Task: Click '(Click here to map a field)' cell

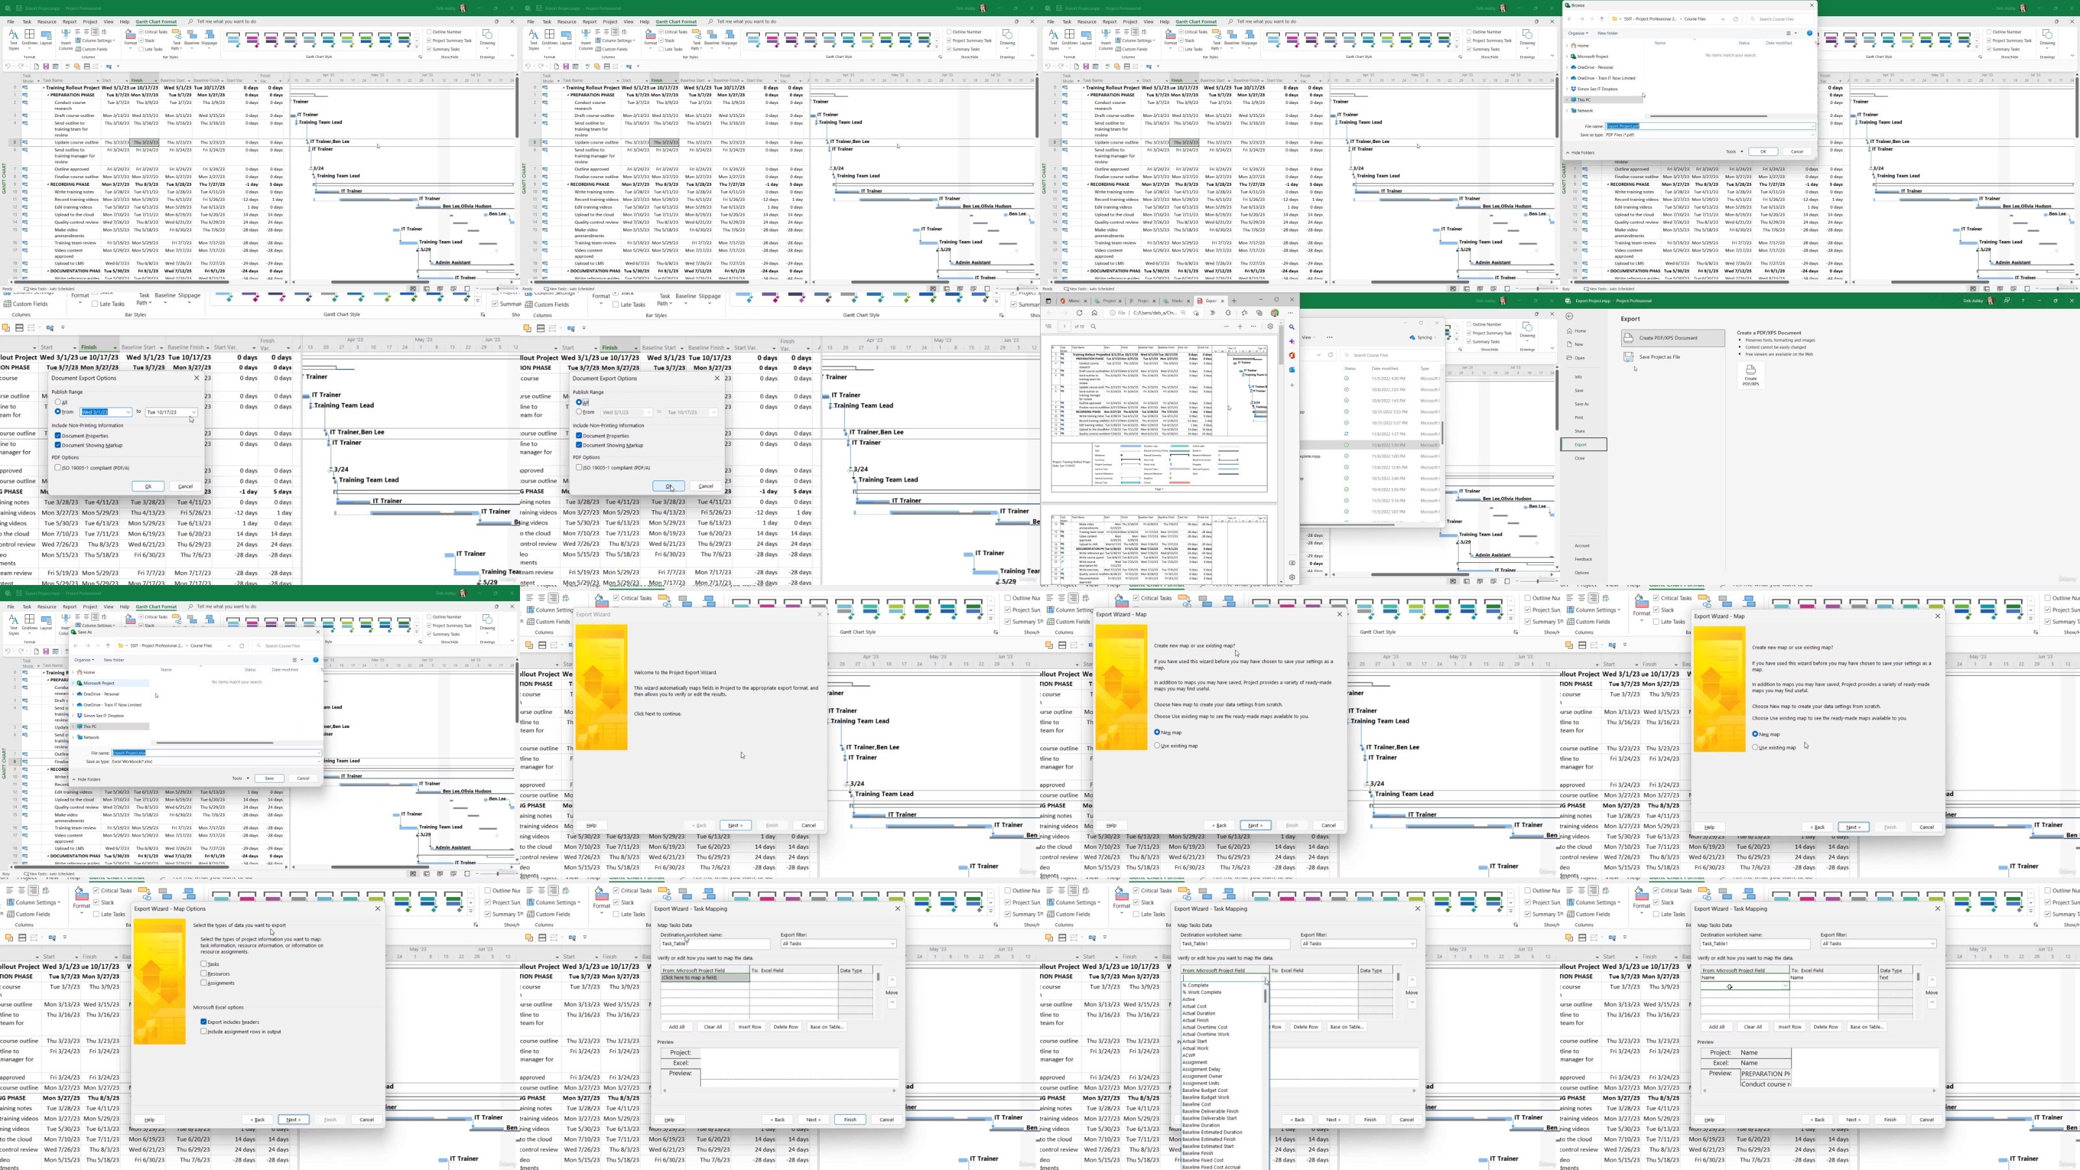Action: tap(705, 978)
